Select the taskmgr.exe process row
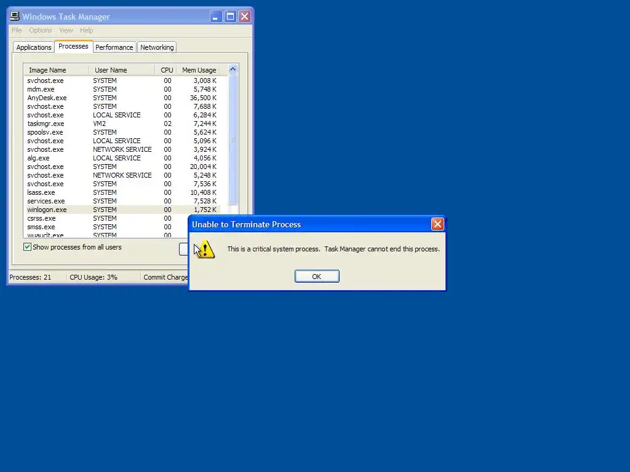This screenshot has width=630, height=472. (122, 124)
